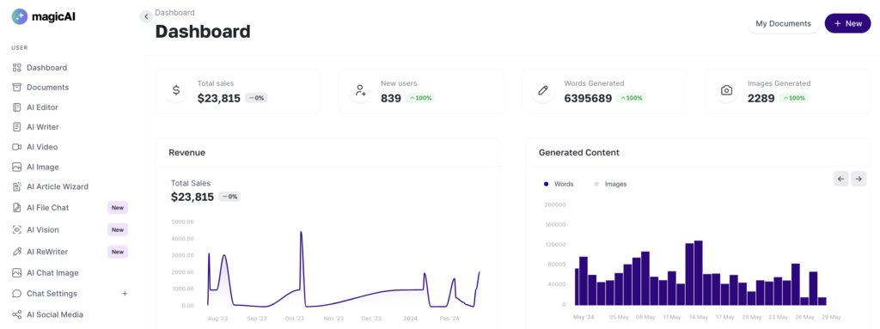This screenshot has height=329, width=880.
Task: Click the dollar sign Total sales icon
Action: tap(176, 90)
